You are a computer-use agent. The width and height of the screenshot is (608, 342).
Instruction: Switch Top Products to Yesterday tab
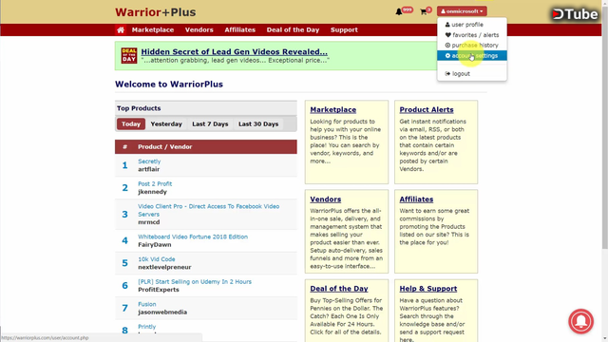(x=166, y=124)
